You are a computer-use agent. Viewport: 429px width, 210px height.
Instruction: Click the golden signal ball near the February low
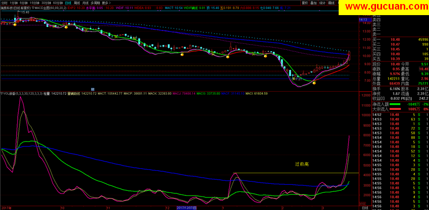tap(314, 83)
